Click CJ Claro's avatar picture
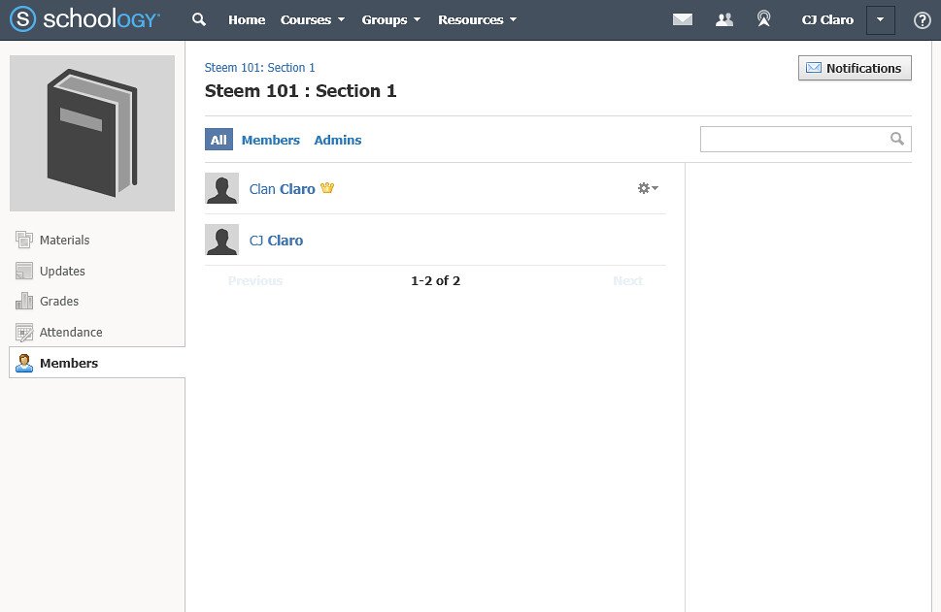Viewport: 941px width, 612px height. coord(221,240)
